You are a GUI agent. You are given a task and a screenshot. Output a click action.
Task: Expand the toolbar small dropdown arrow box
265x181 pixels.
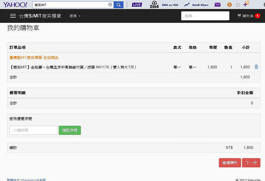click(x=238, y=5)
